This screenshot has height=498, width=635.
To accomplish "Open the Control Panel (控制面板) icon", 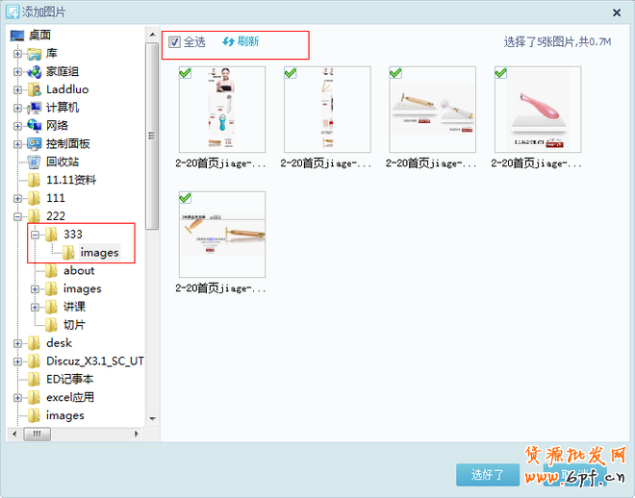I will coord(36,144).
